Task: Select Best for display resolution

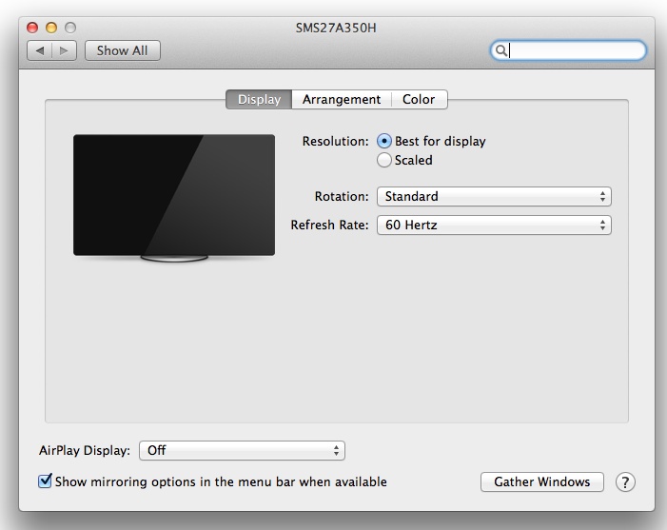Action: tap(384, 141)
